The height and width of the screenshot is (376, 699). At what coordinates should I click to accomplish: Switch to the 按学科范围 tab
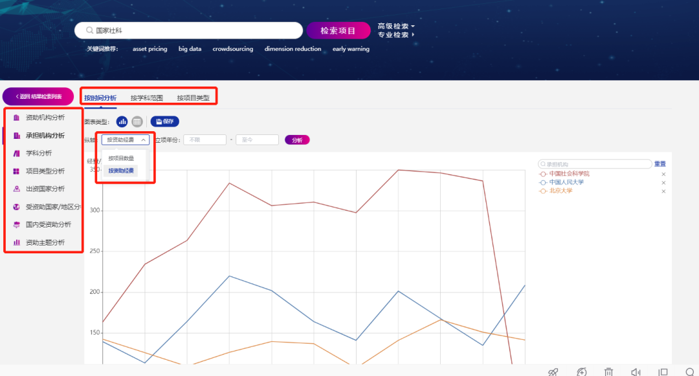click(x=146, y=98)
